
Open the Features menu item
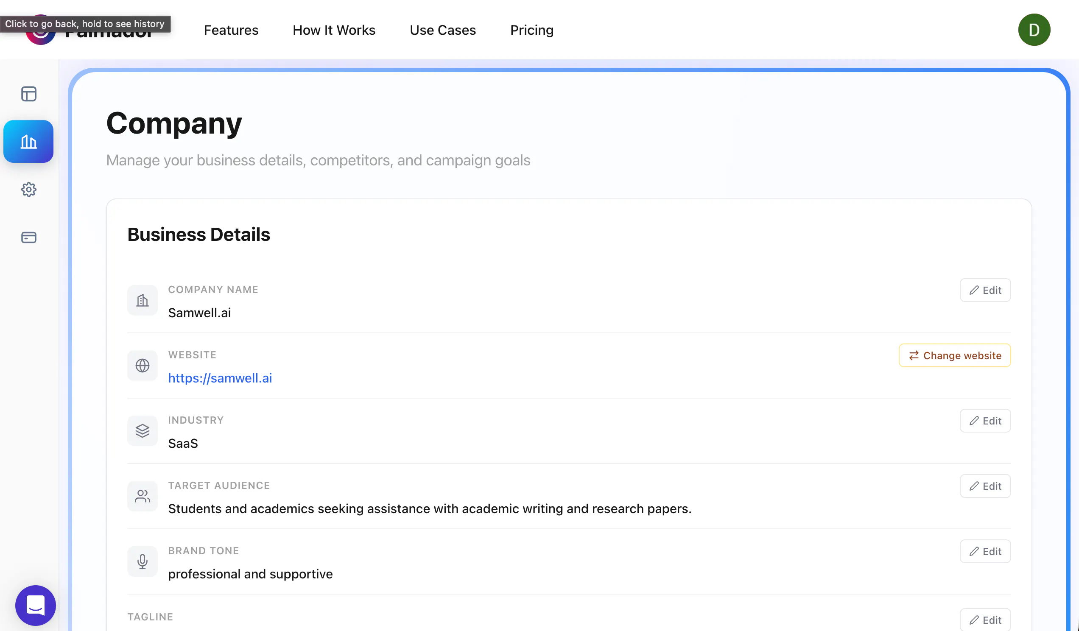click(x=231, y=30)
